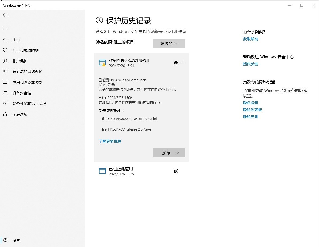Open 设备性能和运行状况

pyautogui.click(x=29, y=104)
